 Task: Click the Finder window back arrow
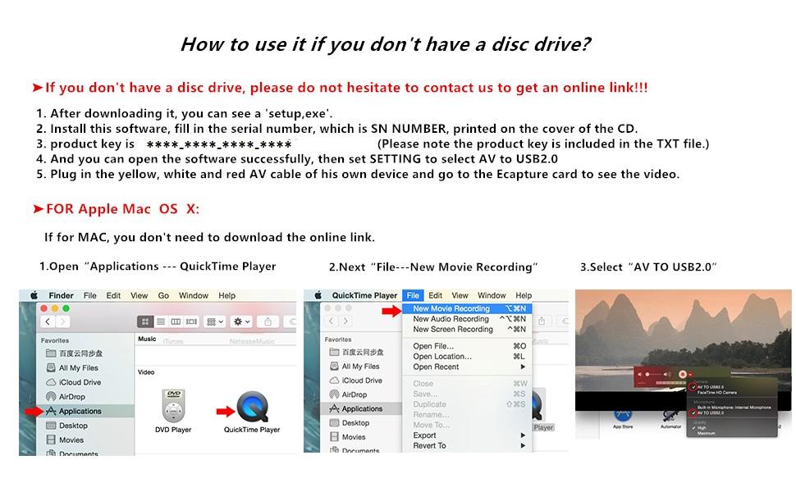(x=48, y=321)
